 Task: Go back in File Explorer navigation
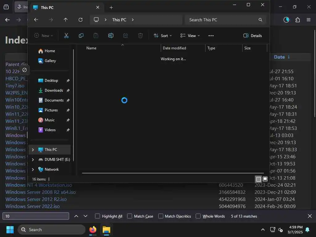[x=36, y=20]
